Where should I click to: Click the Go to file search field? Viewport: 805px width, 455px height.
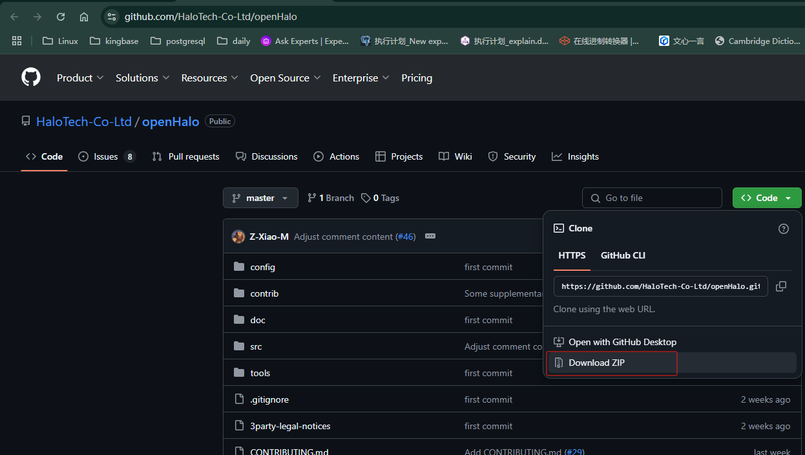pyautogui.click(x=652, y=198)
